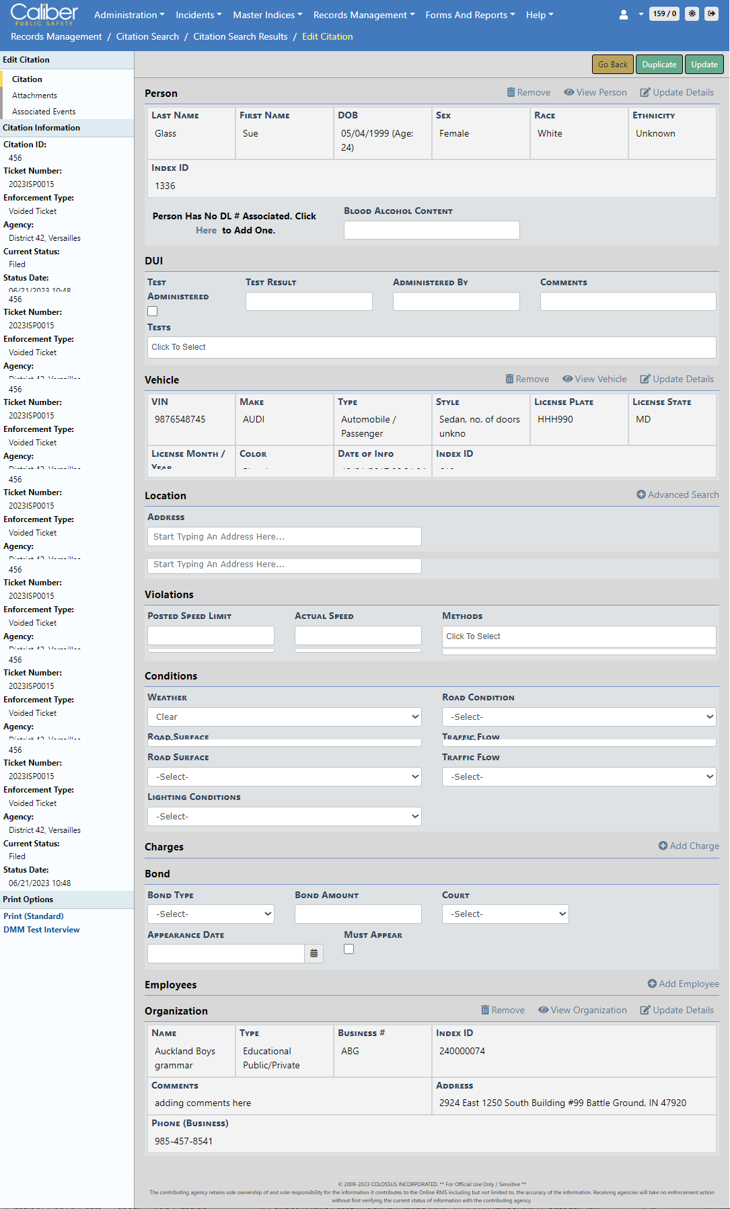Click the Duplicate button
This screenshot has width=730, height=1209.
659,65
